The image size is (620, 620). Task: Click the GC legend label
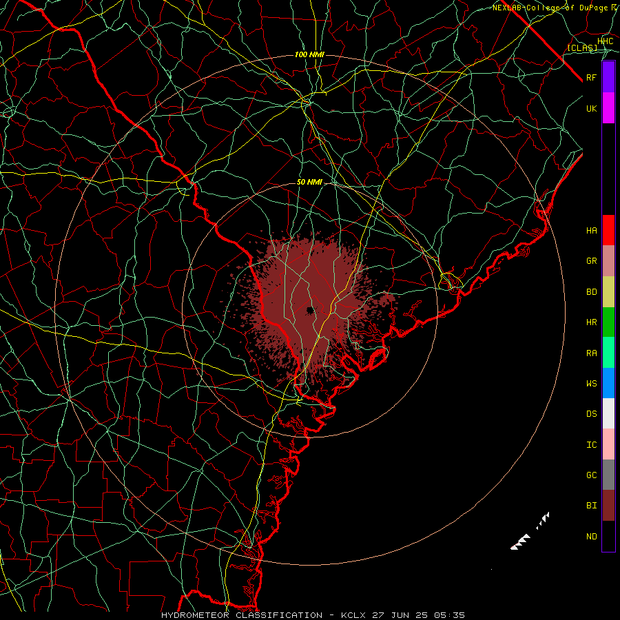tap(591, 475)
